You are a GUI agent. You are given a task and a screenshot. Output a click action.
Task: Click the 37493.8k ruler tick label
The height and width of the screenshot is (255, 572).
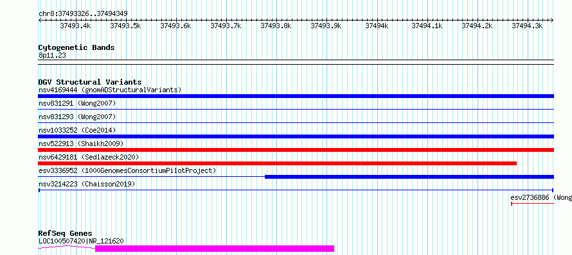[x=276, y=26]
